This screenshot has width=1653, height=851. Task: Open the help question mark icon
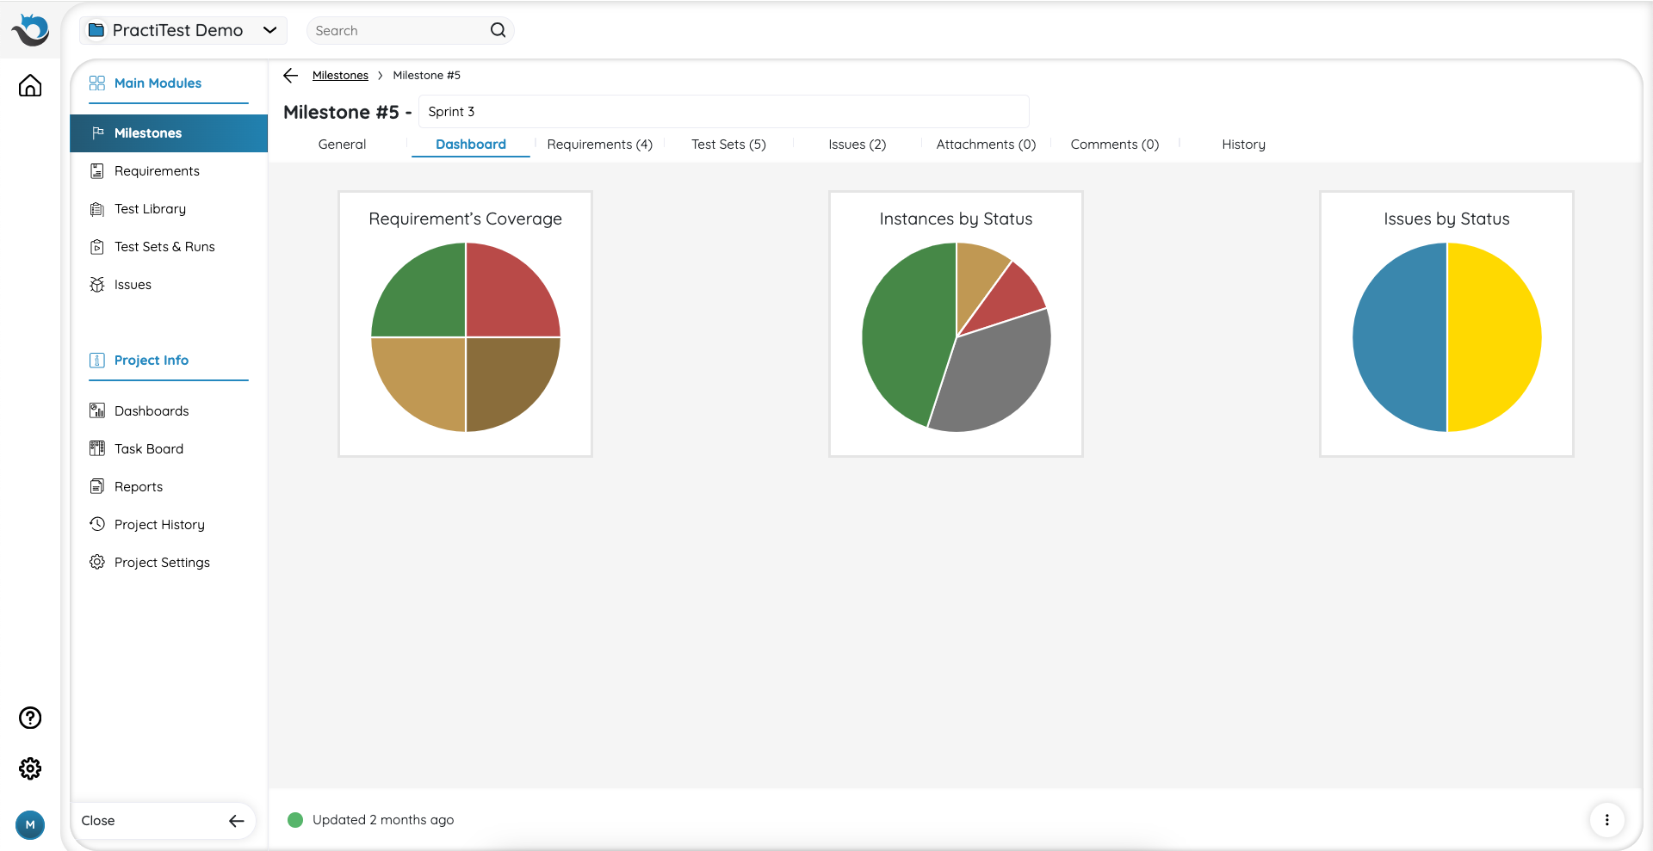tap(30, 718)
